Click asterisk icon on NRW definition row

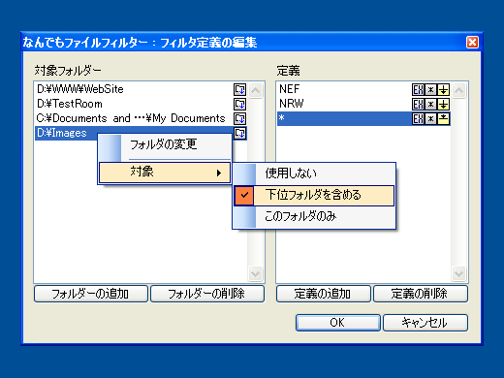click(x=430, y=104)
